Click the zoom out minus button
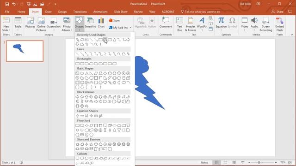This screenshot has width=296, height=166. (x=249, y=162)
